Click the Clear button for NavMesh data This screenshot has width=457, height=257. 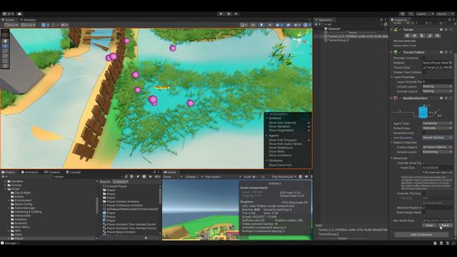pyautogui.click(x=429, y=226)
